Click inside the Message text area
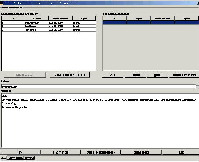The image size is (199, 162). pos(100,121)
